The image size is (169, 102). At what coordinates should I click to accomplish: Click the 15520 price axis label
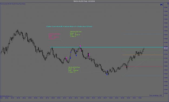click(x=166, y=93)
